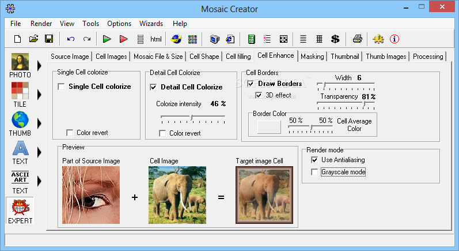
Task: Click the dollar sign icon
Action: pyautogui.click(x=335, y=39)
